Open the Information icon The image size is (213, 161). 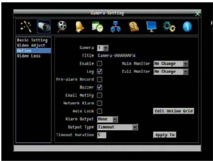187,27
